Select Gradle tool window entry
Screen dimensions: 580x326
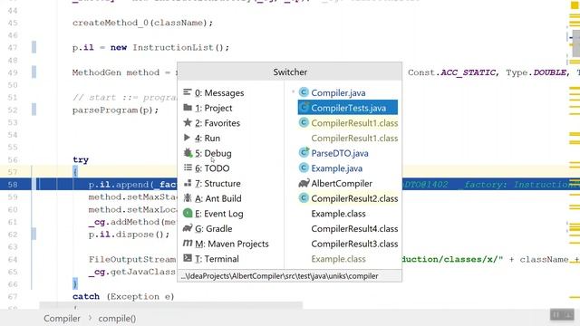pos(208,229)
